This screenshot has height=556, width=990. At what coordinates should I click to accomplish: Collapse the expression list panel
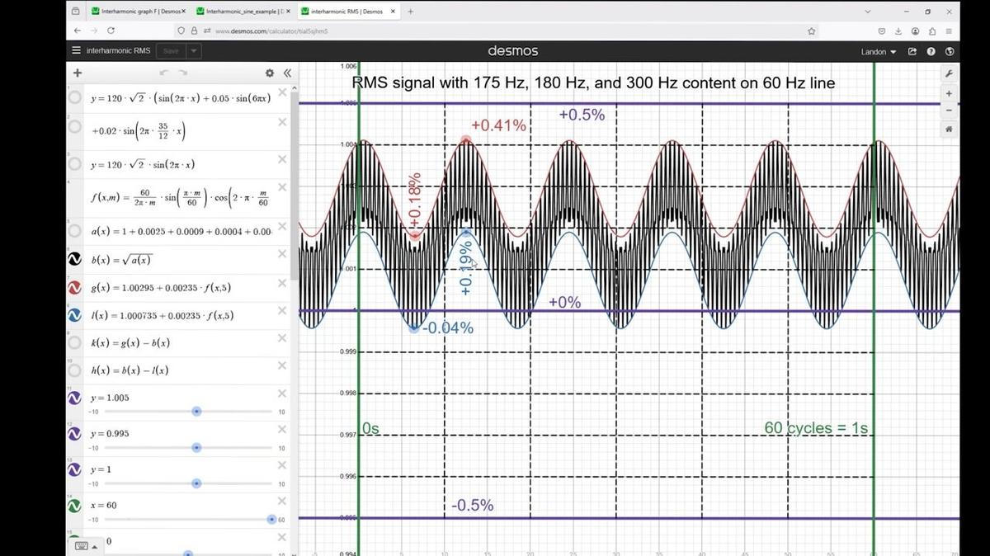[287, 73]
